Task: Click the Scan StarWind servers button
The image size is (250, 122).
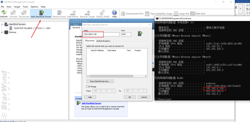Action: 100,81
